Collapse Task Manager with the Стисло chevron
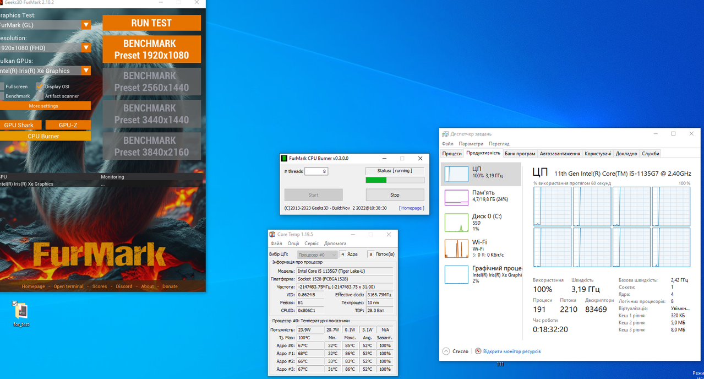This screenshot has height=379, width=704. pyautogui.click(x=446, y=351)
